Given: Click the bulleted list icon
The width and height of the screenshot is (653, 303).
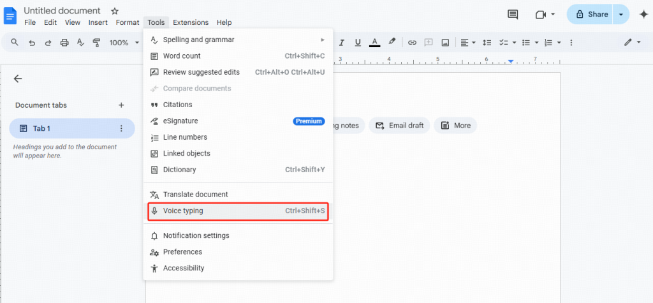Looking at the screenshot, I should point(526,43).
